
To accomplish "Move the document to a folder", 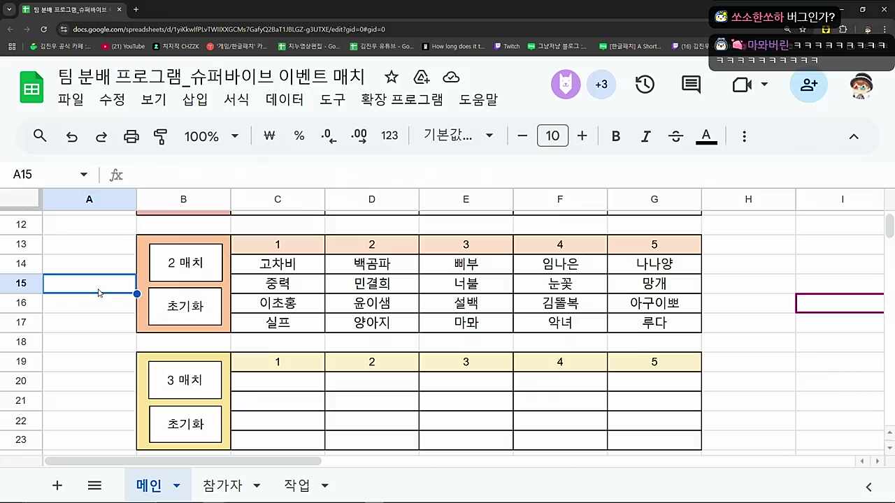I will [x=422, y=77].
